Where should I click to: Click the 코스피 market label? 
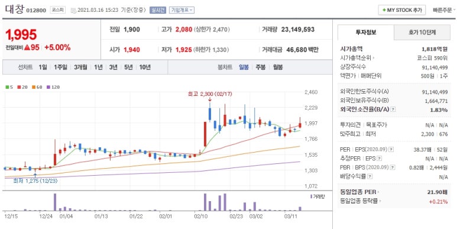[58, 10]
